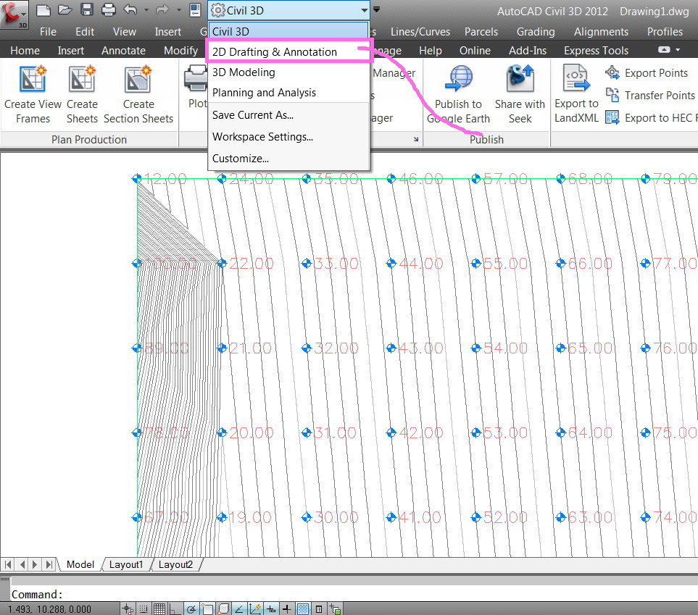Viewport: 698px width, 615px height.
Task: Click the Plot ribbon printer icon
Action: (196, 79)
